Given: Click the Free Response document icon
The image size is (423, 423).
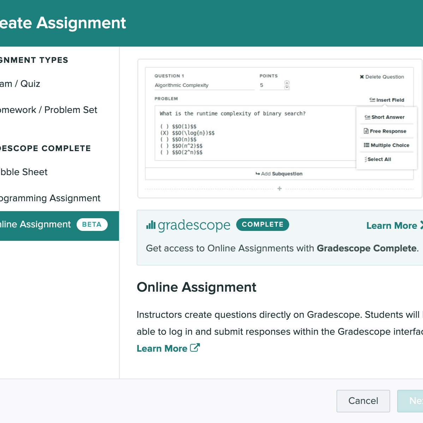Looking at the screenshot, I should [x=366, y=131].
